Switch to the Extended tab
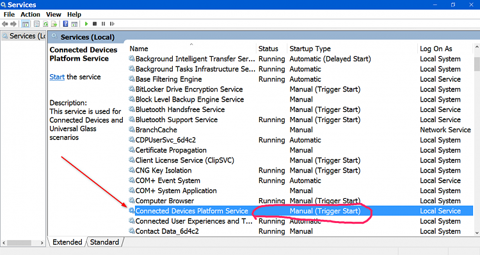This screenshot has height=255, width=480. click(x=67, y=242)
